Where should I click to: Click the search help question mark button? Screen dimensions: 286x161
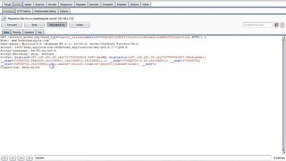pos(4,158)
